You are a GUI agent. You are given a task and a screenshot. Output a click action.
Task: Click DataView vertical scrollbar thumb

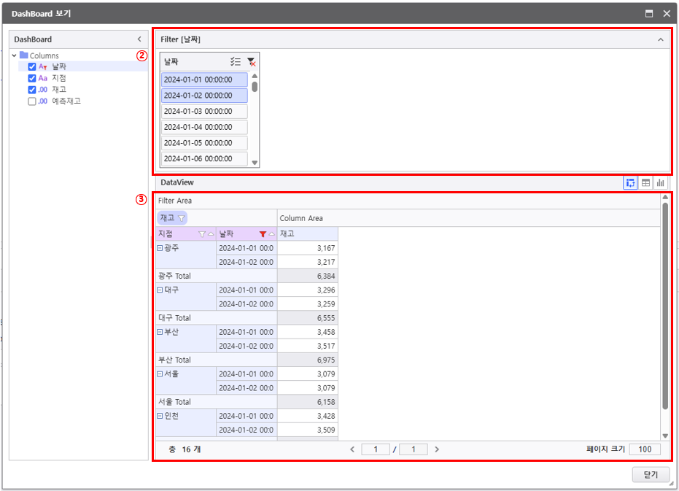pos(665,306)
